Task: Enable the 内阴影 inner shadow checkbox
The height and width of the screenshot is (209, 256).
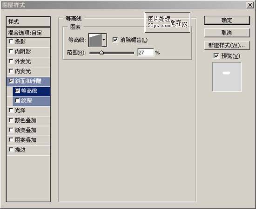Action: (x=11, y=52)
